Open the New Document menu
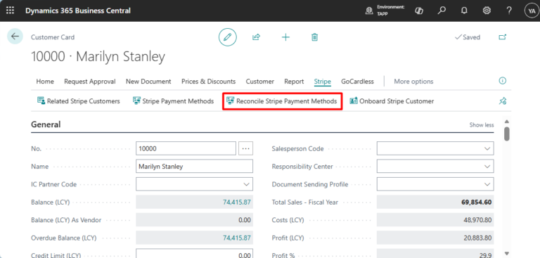 coord(148,82)
